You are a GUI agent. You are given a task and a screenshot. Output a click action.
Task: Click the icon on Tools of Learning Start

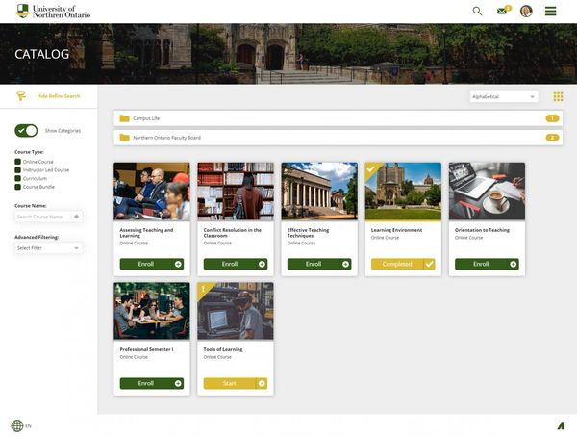[262, 383]
